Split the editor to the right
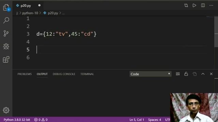Viewport: 218px width, 122px height. (203, 5)
